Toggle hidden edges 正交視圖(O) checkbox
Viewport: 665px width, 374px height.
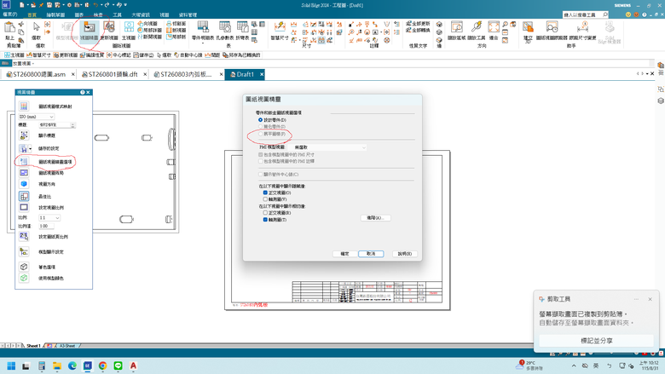pos(265,193)
